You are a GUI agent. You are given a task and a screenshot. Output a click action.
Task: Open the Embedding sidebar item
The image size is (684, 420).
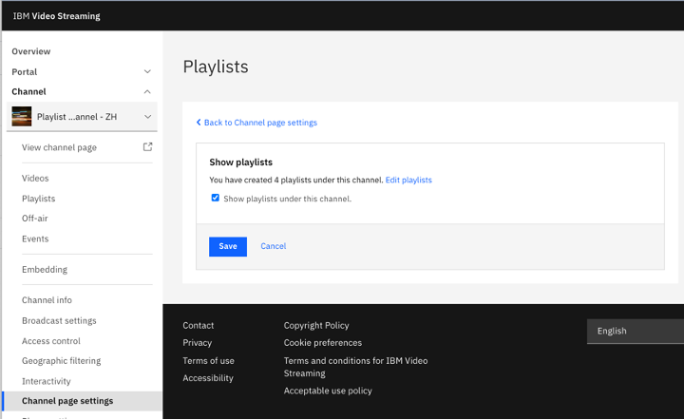click(45, 270)
